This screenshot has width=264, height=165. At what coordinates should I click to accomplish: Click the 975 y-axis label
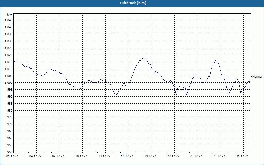point(10,117)
